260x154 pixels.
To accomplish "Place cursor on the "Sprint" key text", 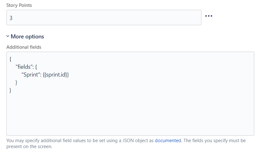I will [x=31, y=75].
